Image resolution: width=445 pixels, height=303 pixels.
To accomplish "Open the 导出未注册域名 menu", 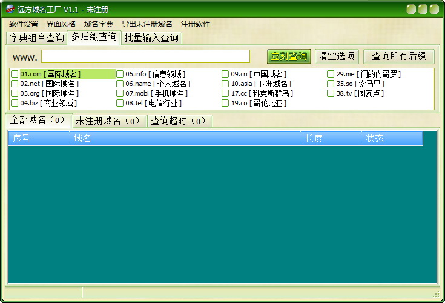I will 147,24.
